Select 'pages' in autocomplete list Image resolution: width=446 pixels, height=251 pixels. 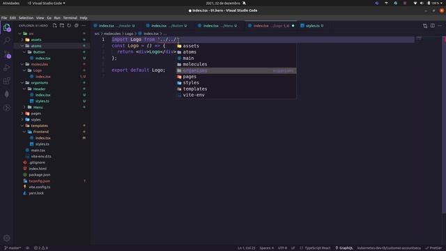pos(236,77)
